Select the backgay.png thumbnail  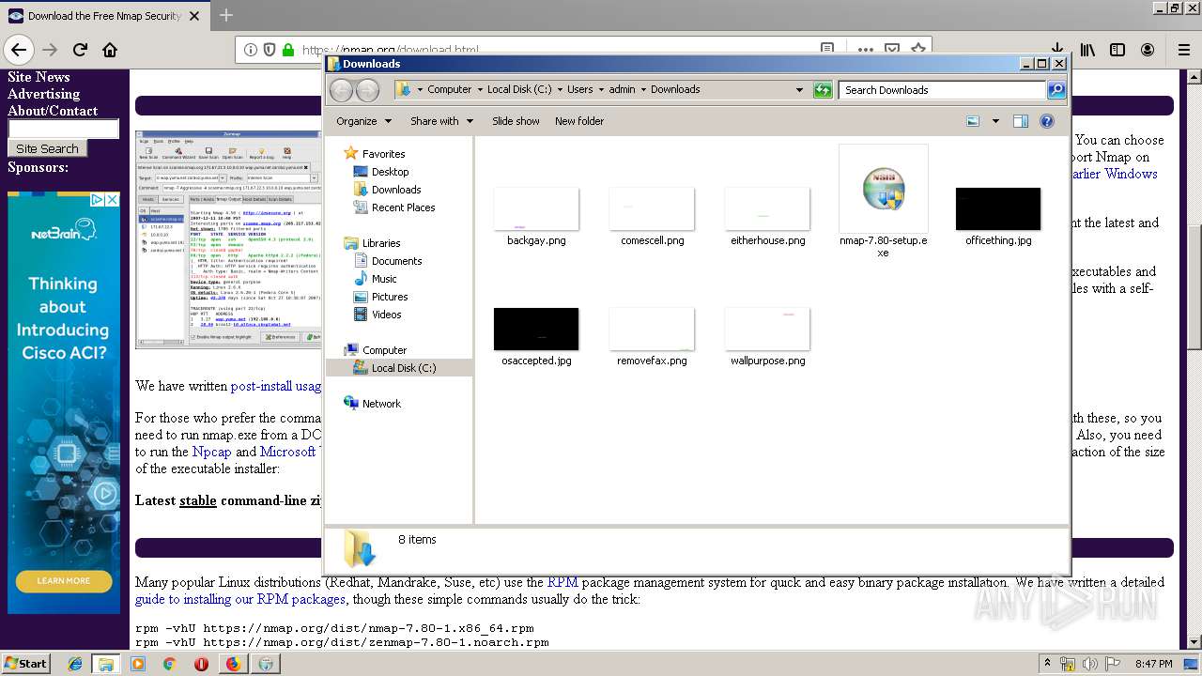tap(536, 208)
